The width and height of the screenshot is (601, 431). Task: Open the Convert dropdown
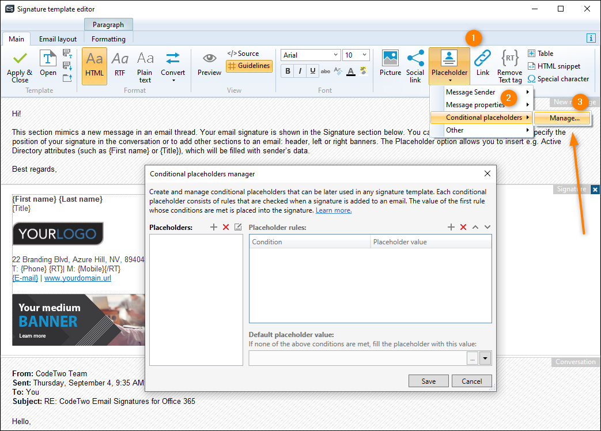pos(173,67)
